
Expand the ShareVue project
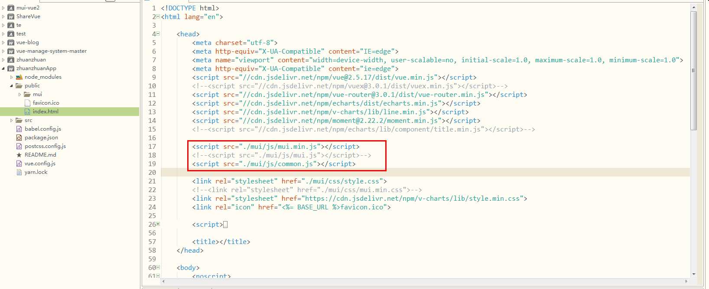[3, 16]
